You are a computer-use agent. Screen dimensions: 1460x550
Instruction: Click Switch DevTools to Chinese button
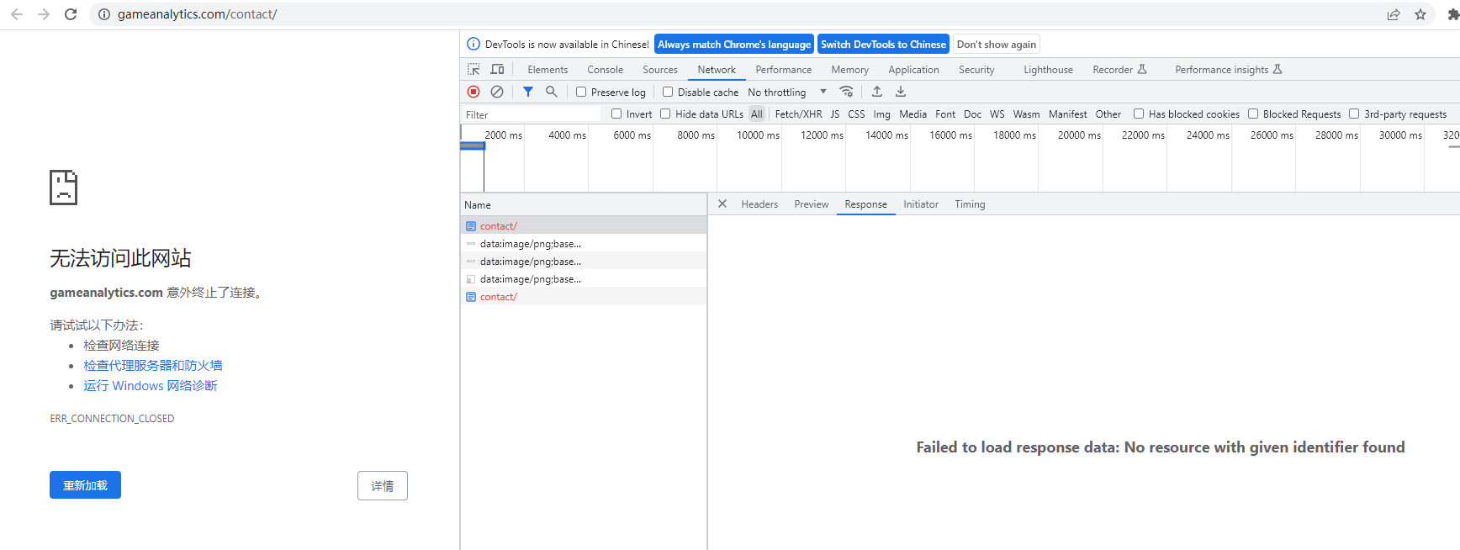click(884, 45)
